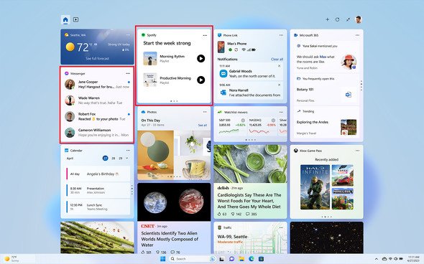This screenshot has height=264, width=424.
Task: Select the Halo Infinite game thumbnail
Action: point(315,187)
